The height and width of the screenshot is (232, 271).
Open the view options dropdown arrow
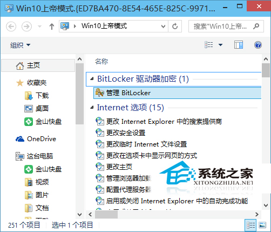[x=220, y=45]
